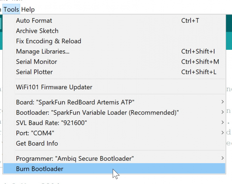The image size is (232, 184).
Task: Open the Serial Monitor
Action: pos(114,62)
